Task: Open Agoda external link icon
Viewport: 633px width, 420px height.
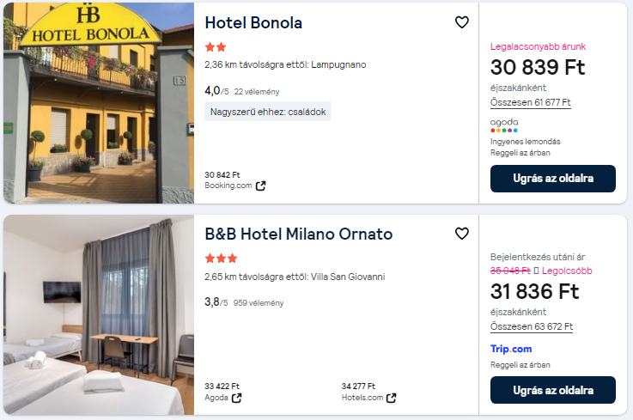Action: [x=237, y=398]
